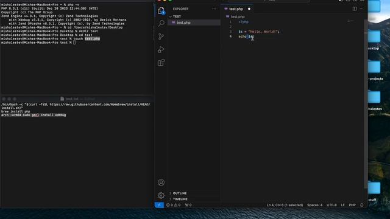This screenshot has width=390, height=219.
Task: Click the 'brew install php' line in text editor
Action: pyautogui.click(x=16, y=111)
